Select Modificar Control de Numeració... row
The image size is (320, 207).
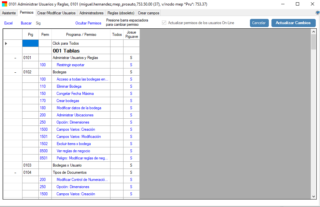81,180
